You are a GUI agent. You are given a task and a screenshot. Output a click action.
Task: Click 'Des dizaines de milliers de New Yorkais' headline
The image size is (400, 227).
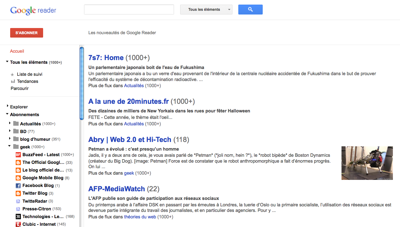[169, 111]
